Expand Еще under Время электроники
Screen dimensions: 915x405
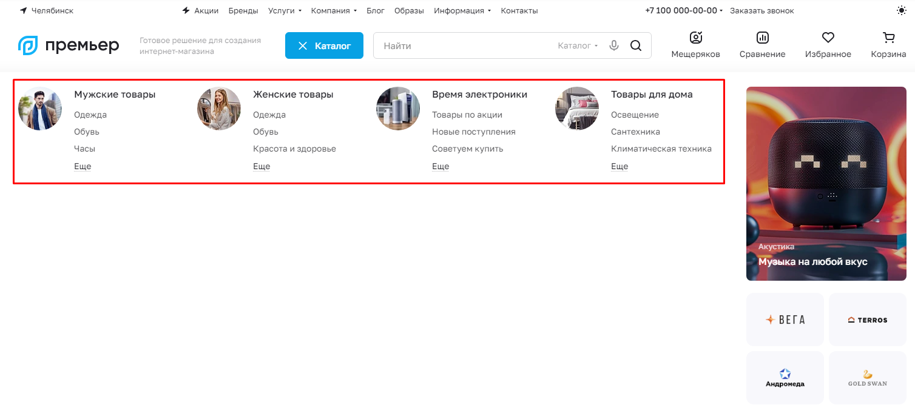pos(441,166)
